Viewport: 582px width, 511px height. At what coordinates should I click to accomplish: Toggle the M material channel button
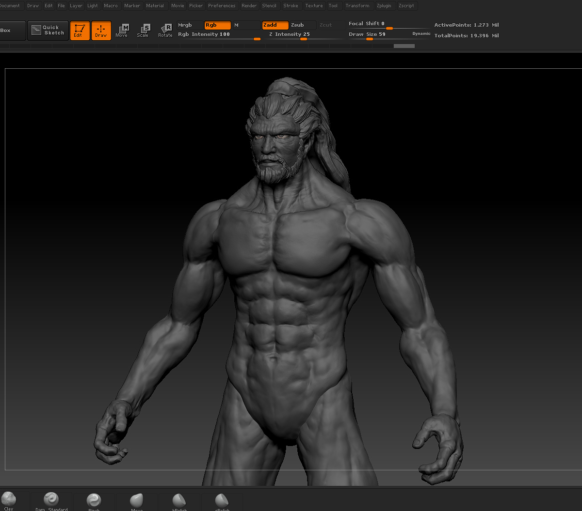pos(246,25)
